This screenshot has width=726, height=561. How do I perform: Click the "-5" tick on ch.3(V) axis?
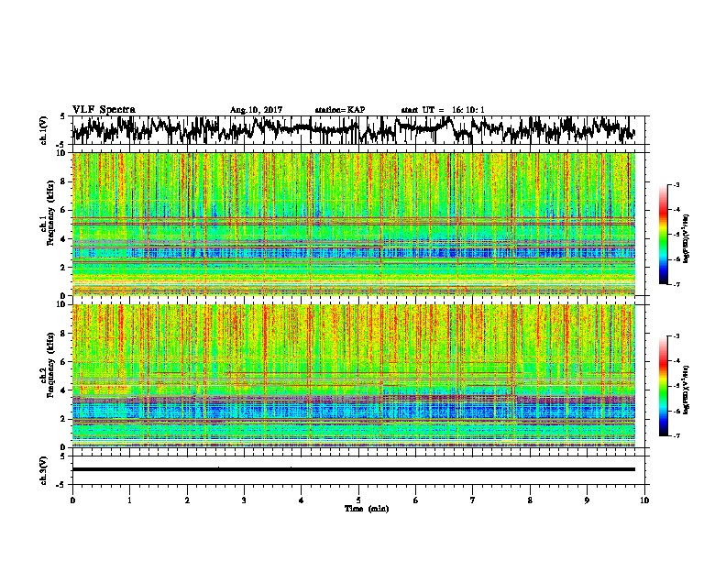[60, 485]
